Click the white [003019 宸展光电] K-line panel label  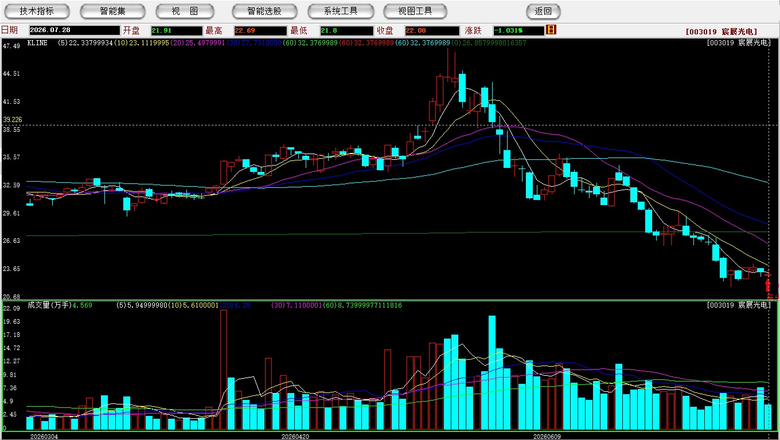[739, 43]
